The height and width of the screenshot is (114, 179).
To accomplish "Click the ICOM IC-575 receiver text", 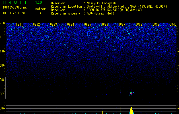I will pyautogui.click(x=114, y=10).
